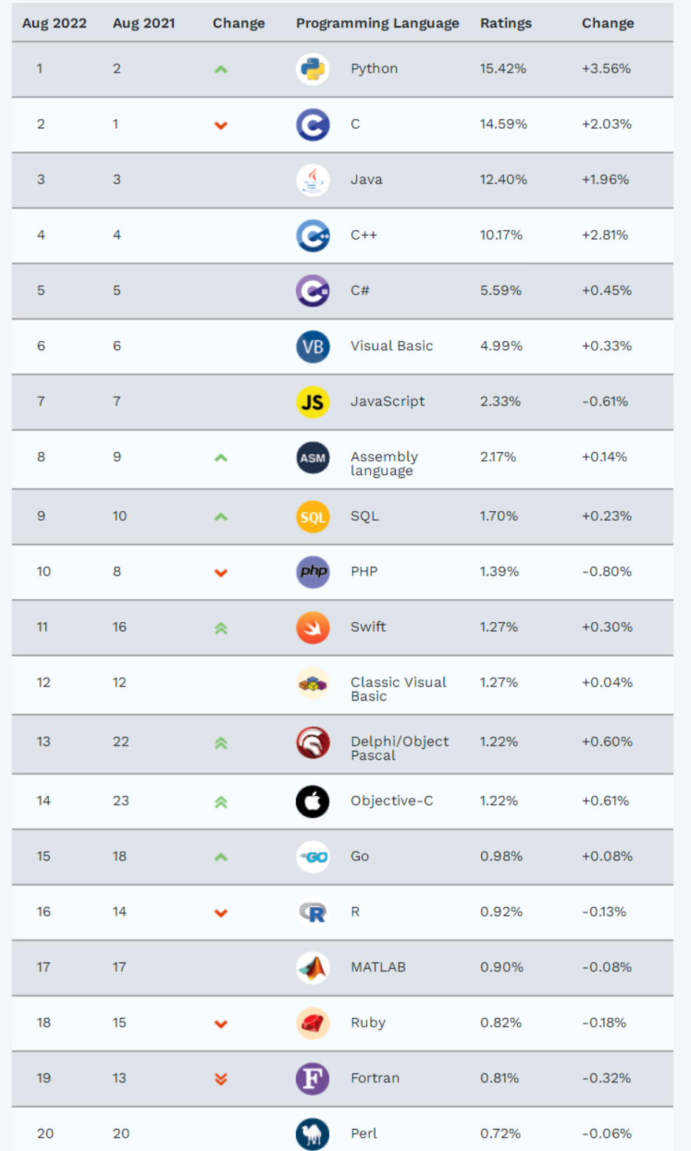
Task: Click the double down arrow for Fortran
Action: click(x=220, y=1079)
